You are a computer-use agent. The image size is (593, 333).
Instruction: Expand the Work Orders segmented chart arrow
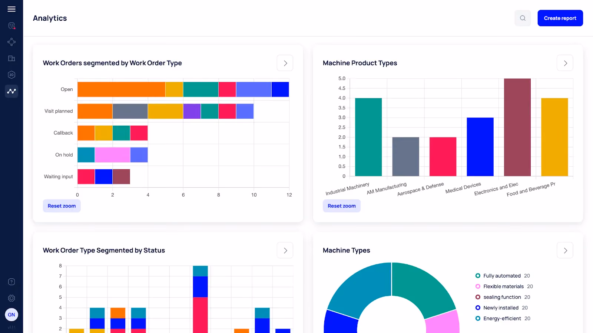tap(285, 63)
